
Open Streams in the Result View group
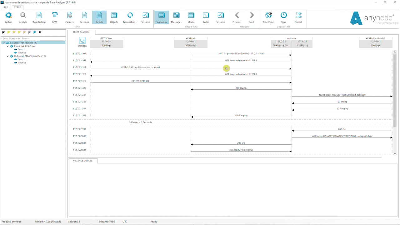click(x=221, y=17)
